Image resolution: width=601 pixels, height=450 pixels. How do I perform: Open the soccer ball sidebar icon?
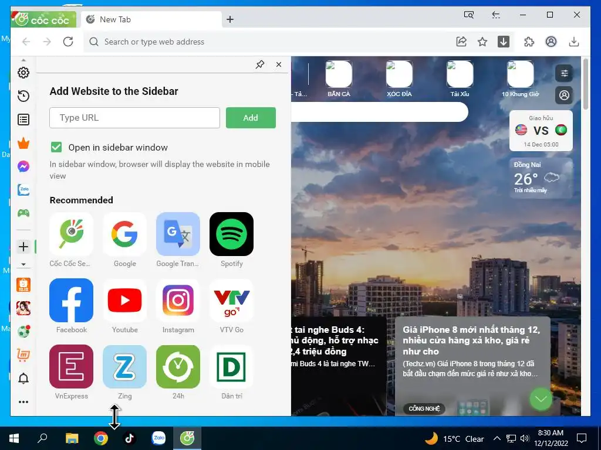click(23, 332)
